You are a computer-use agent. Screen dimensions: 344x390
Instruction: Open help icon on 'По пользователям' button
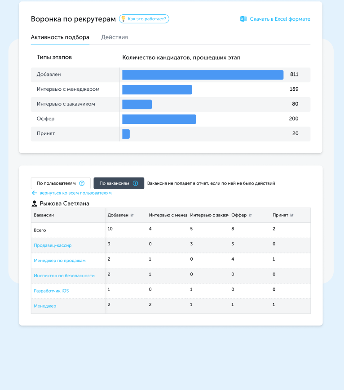[x=82, y=183]
